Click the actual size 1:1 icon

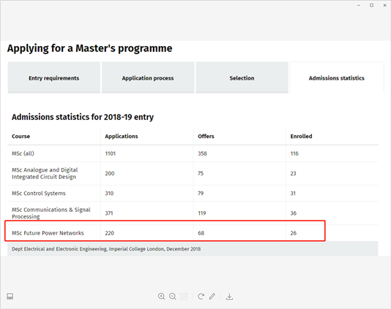184,297
